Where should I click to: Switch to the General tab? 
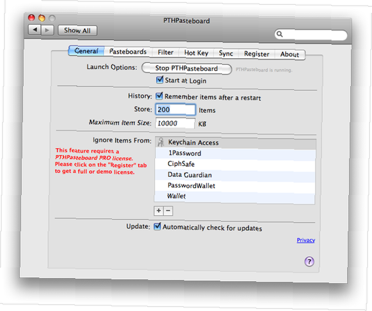pyautogui.click(x=86, y=51)
